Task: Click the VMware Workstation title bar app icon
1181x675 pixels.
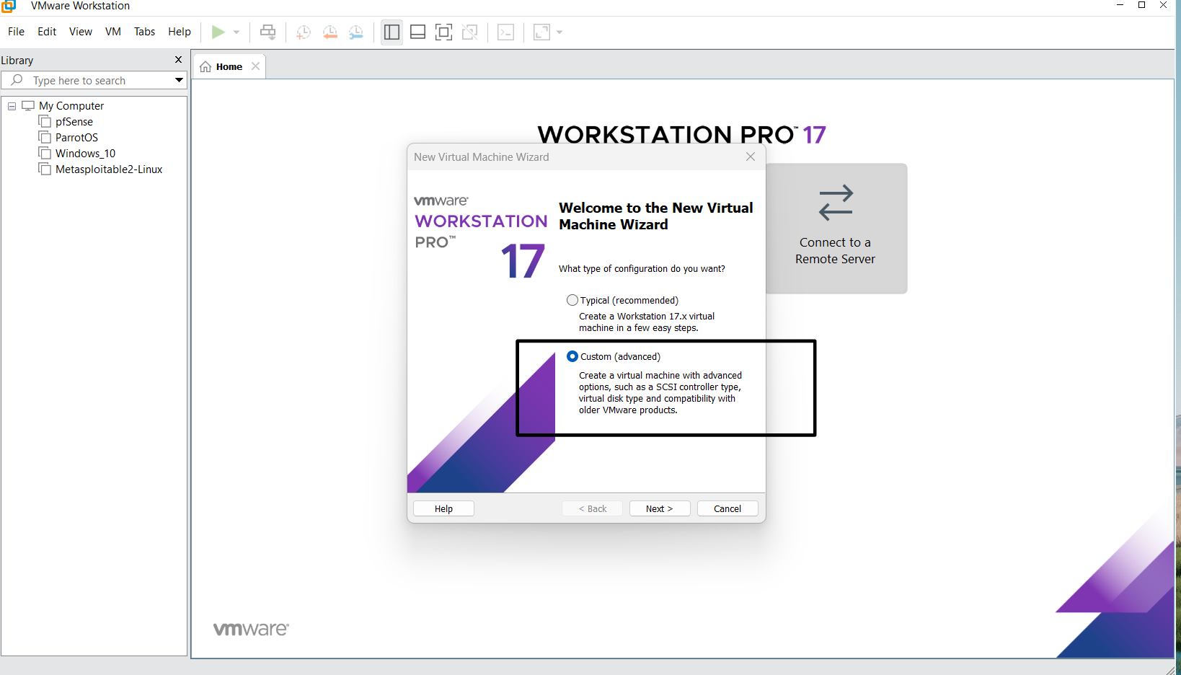Action: click(9, 6)
